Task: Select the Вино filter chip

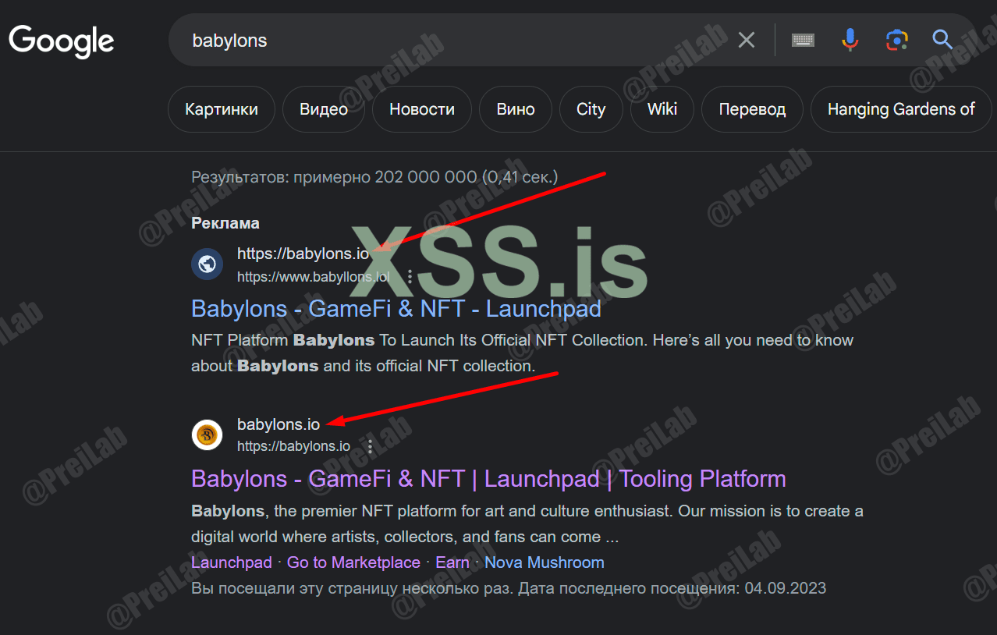Action: 516,109
